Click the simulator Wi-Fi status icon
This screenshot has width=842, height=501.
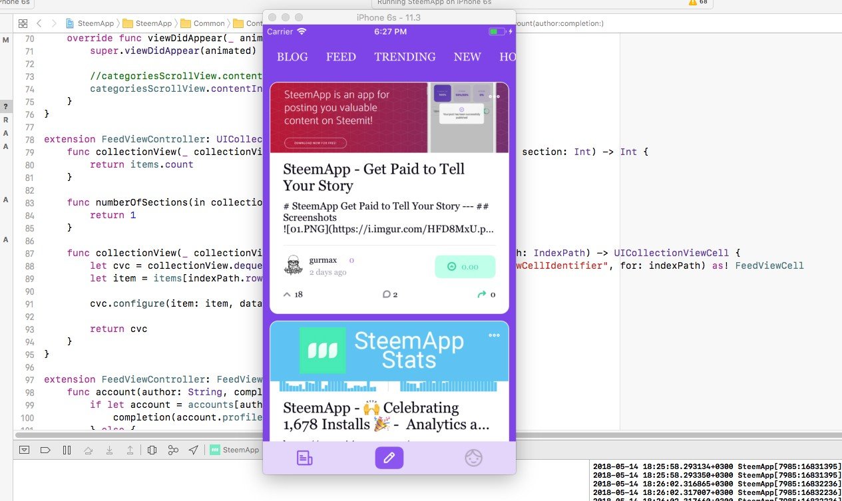coord(302,31)
